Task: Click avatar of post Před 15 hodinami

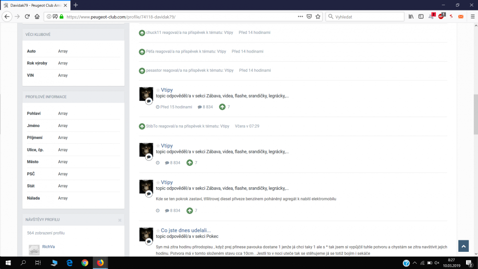Action: (146, 94)
